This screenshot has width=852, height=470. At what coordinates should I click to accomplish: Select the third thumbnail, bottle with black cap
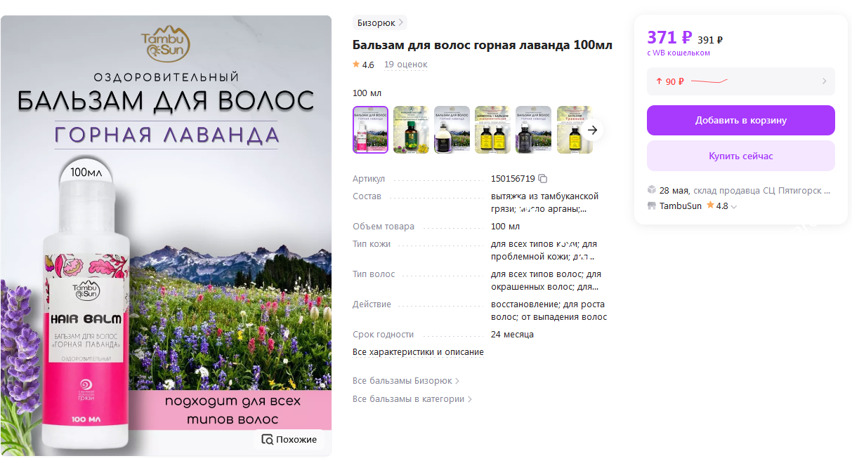(452, 130)
